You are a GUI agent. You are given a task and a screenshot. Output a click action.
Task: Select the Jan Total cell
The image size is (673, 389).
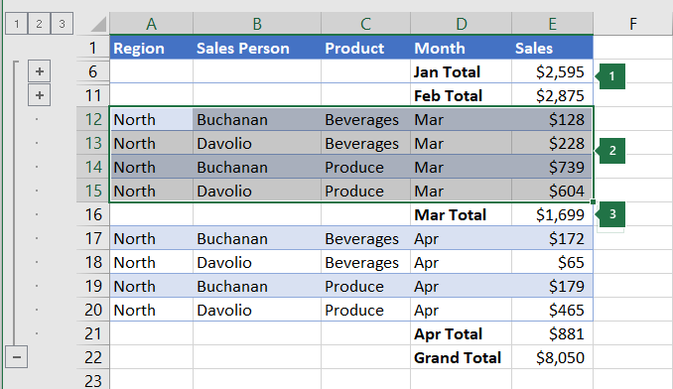(461, 71)
